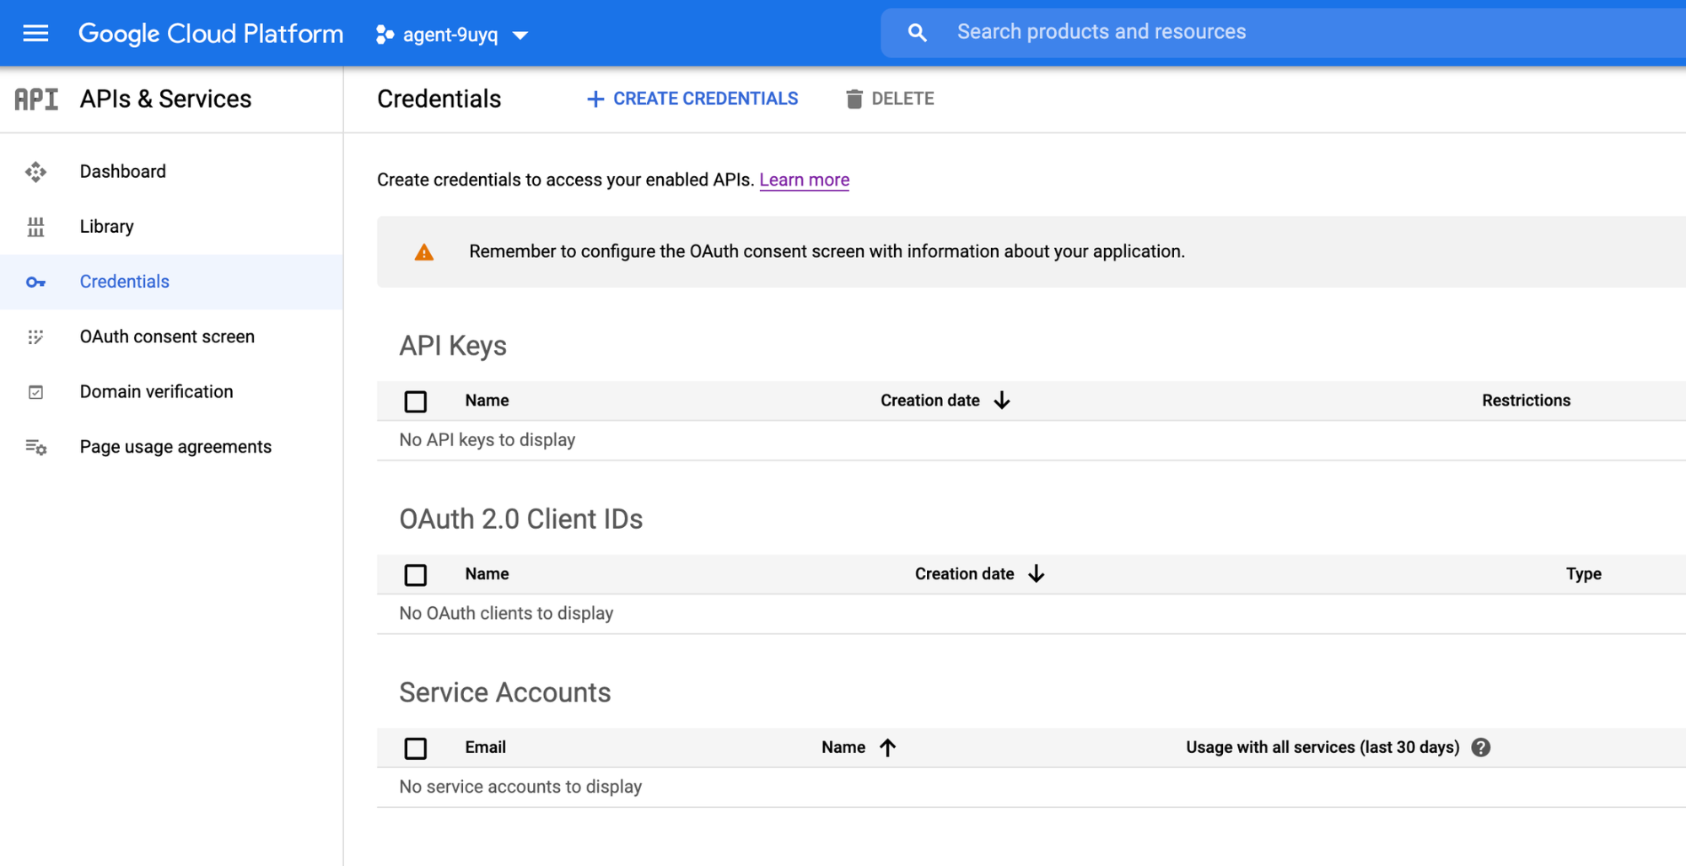Image resolution: width=1686 pixels, height=866 pixels.
Task: Select all Service Accounts checkbox
Action: pos(416,749)
